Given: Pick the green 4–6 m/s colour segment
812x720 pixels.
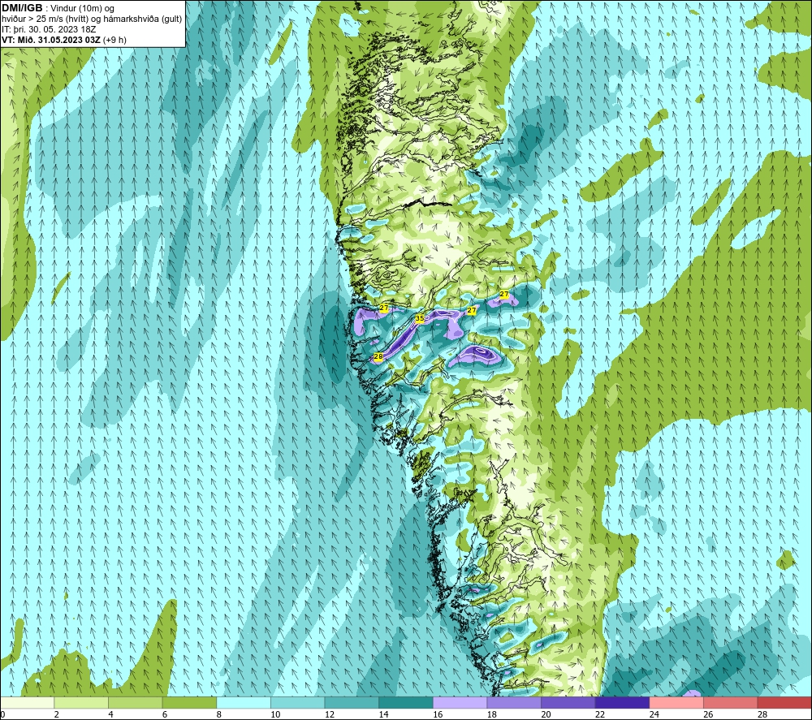Looking at the screenshot, I should click(x=135, y=702).
